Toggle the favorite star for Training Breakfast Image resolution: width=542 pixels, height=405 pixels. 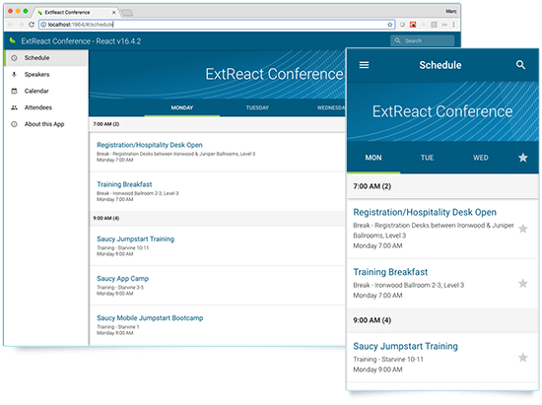[523, 284]
